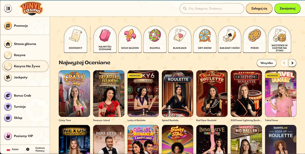
Task: Click the Zaloguj się button
Action: click(259, 8)
